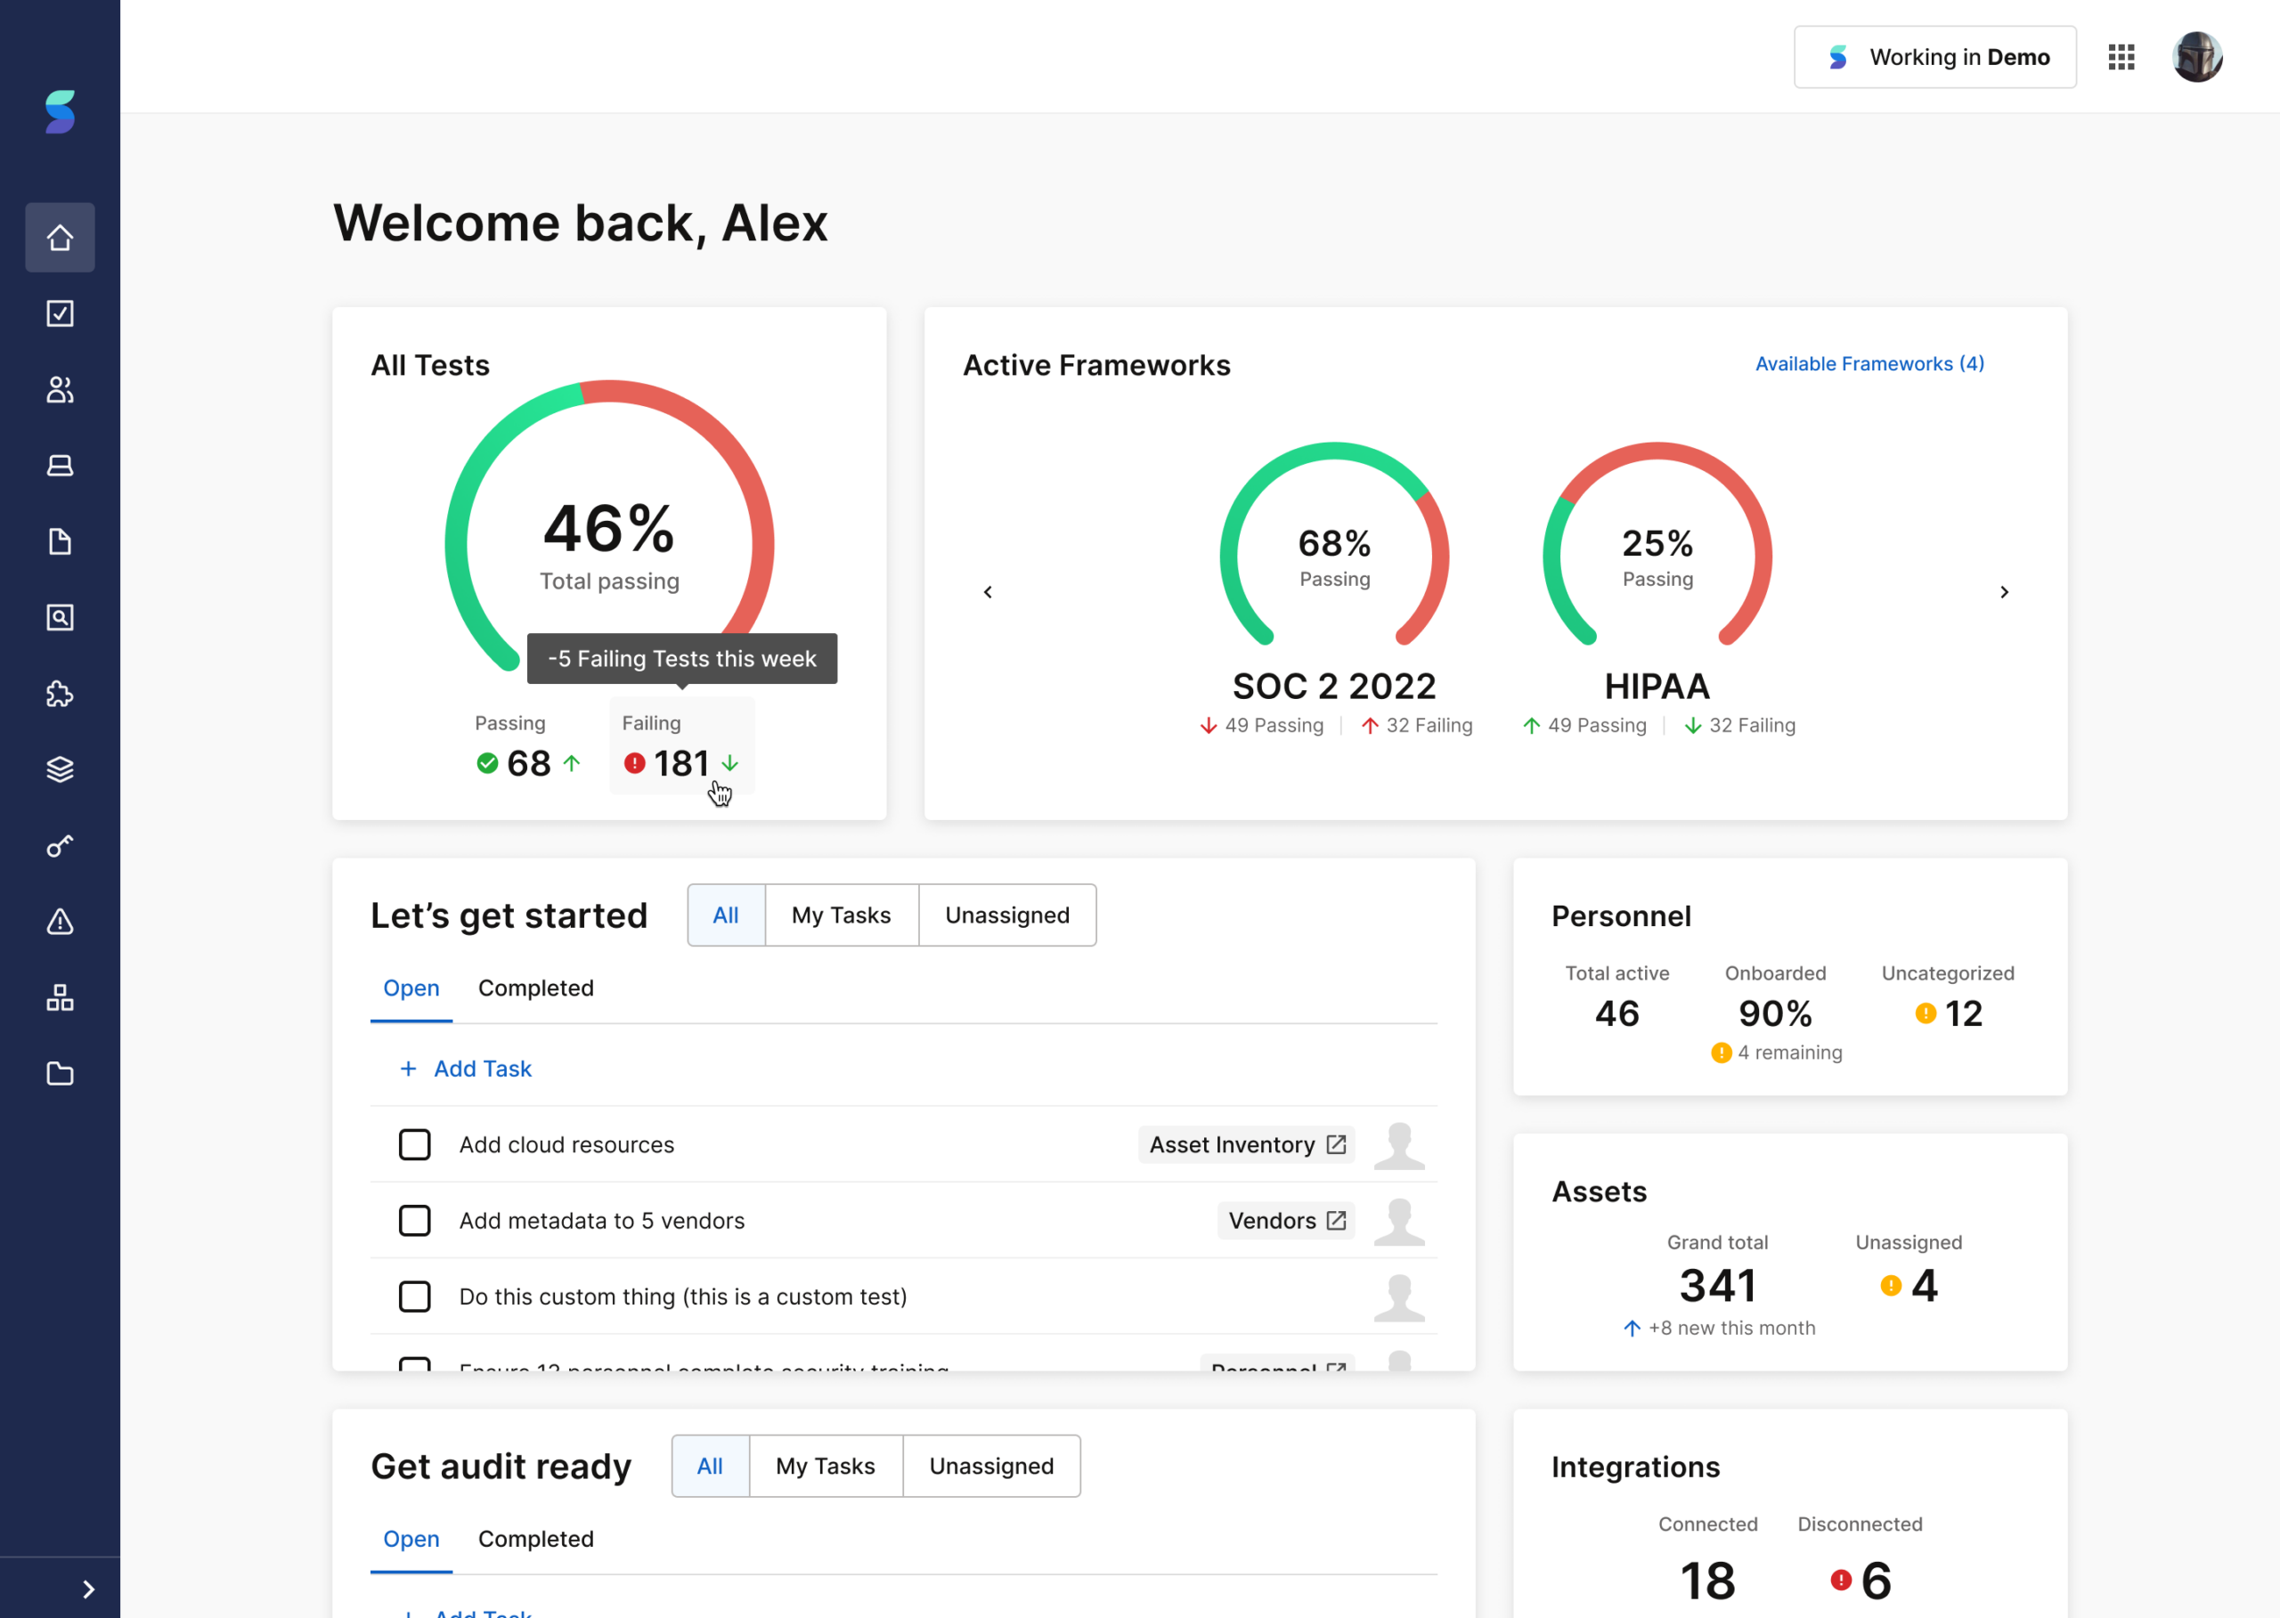Select the Personnel people icon in sidebar
The height and width of the screenshot is (1618, 2280).
click(x=60, y=389)
